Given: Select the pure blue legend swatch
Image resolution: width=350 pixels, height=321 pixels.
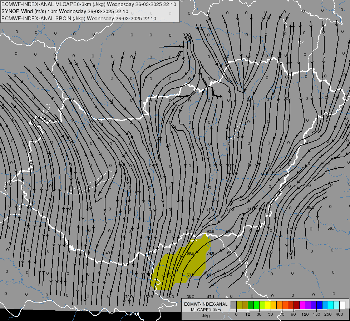Looking at the screenshot, I should (319, 305).
